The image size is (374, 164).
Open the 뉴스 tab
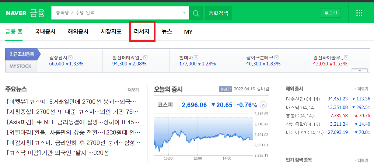(x=167, y=31)
